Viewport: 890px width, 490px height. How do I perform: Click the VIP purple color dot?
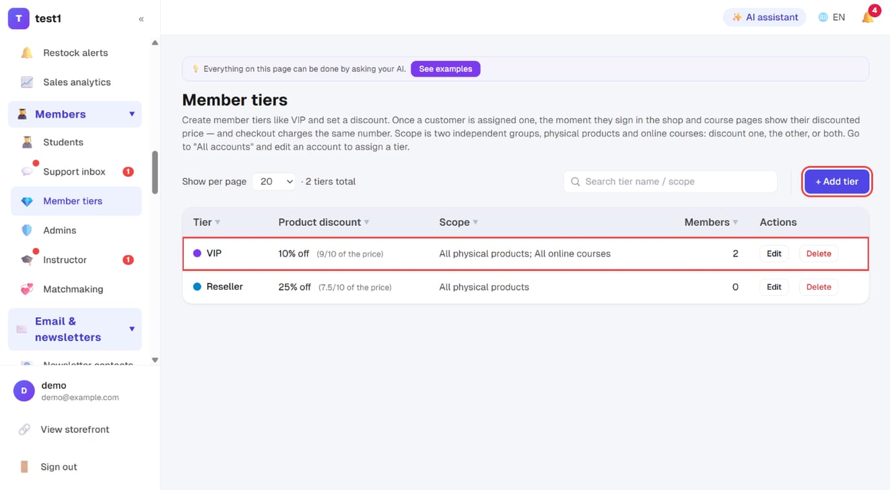197,253
